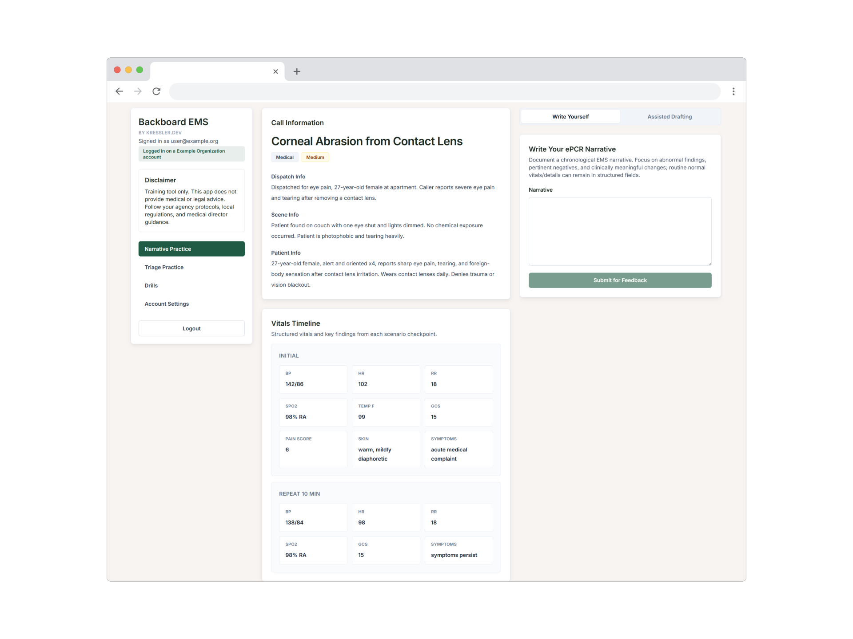Open Narrative Practice in the sidebar
Viewport: 853px width, 639px height.
pyautogui.click(x=191, y=249)
